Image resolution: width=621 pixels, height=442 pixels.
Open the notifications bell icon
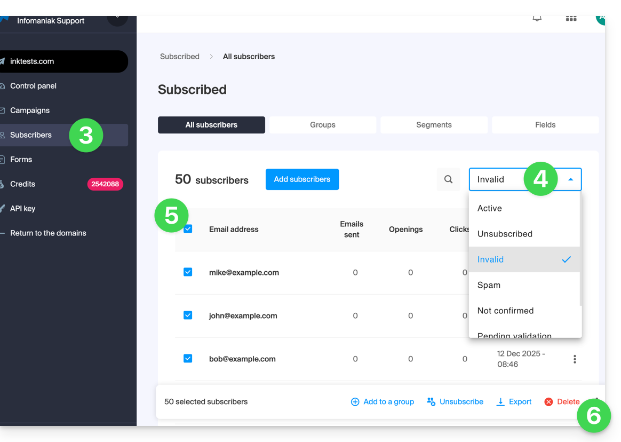(x=537, y=19)
